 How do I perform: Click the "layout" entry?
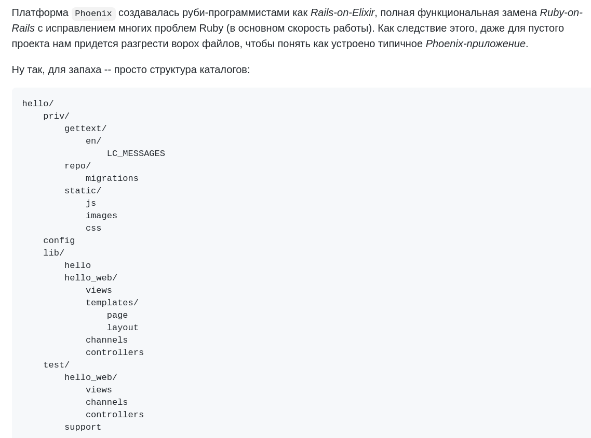coord(123,328)
